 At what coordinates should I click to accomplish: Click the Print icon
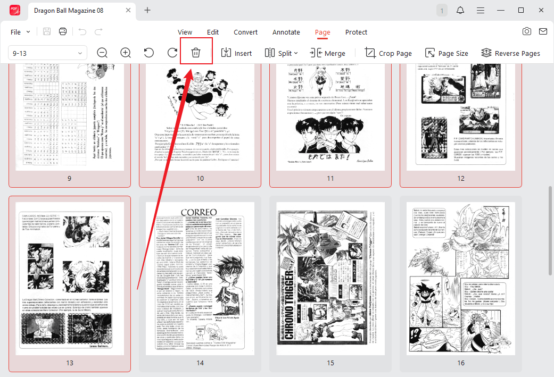click(63, 31)
